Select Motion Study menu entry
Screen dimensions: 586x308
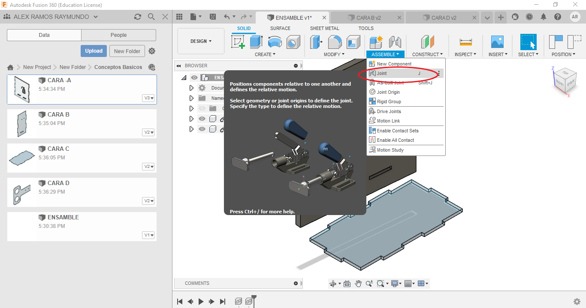click(x=405, y=150)
